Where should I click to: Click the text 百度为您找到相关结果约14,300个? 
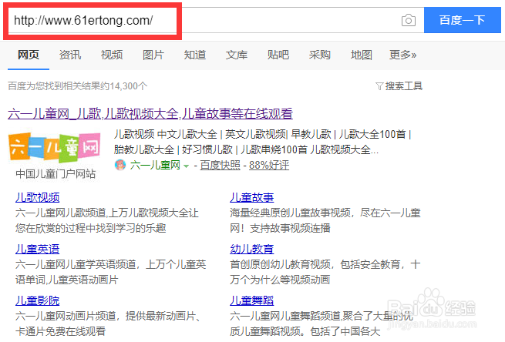78,86
